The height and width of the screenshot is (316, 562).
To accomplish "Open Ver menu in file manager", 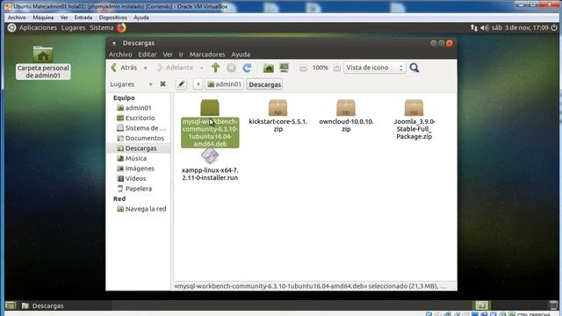I will click(168, 54).
